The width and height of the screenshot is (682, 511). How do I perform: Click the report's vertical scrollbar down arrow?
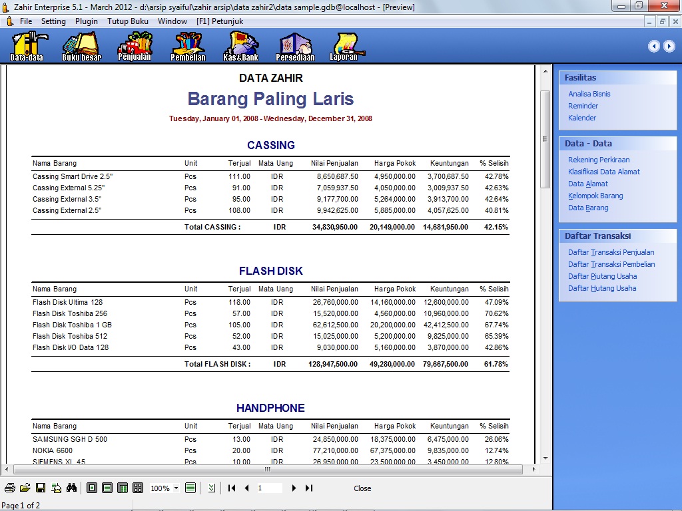545,458
